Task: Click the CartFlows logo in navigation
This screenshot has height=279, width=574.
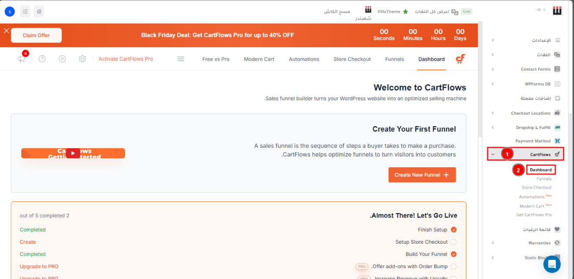Action: point(460,59)
